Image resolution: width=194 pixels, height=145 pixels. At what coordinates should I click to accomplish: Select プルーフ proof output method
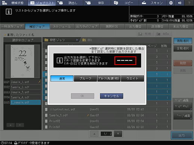86,78
